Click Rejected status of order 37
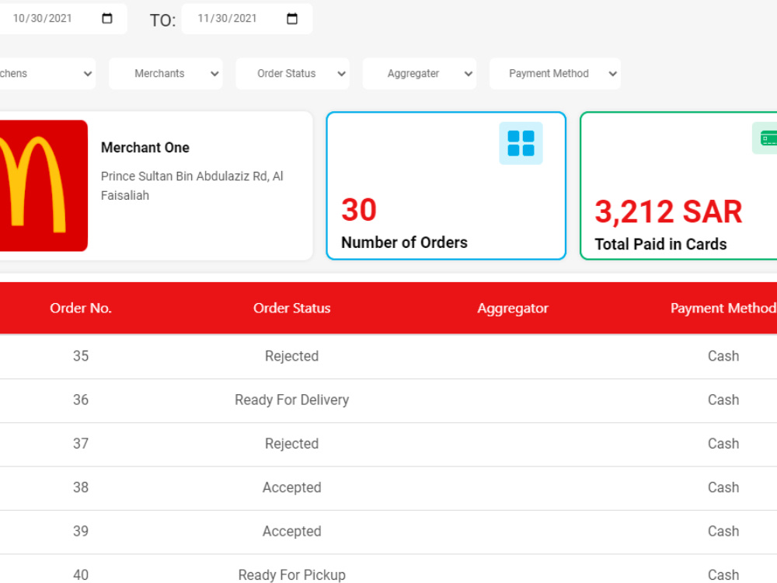 click(x=292, y=443)
